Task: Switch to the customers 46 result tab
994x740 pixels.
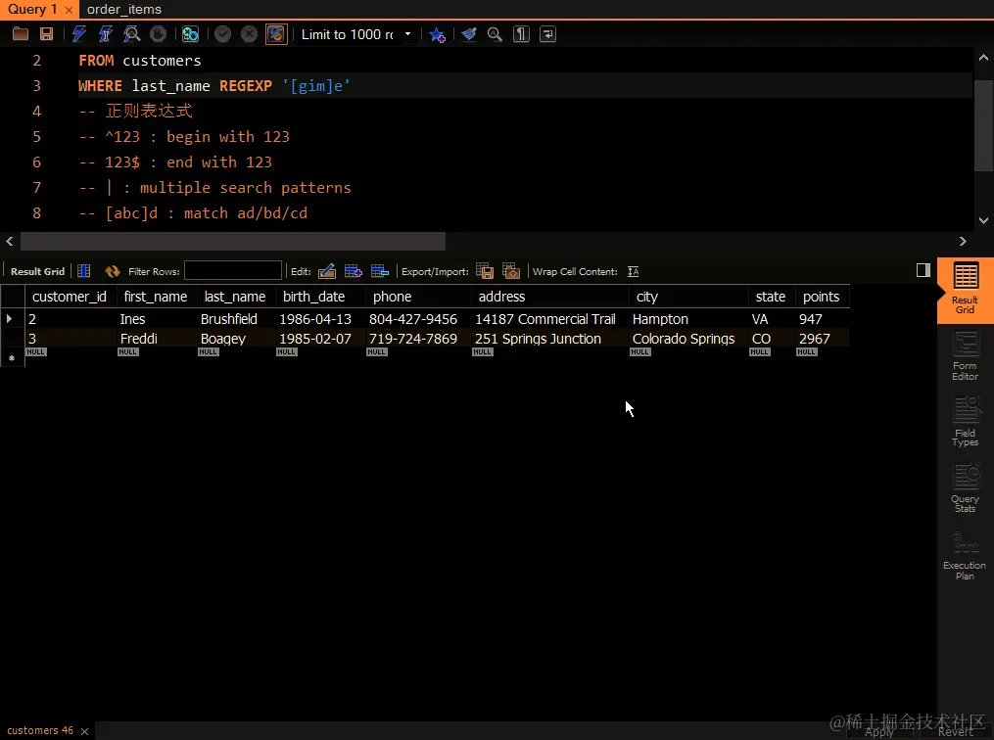Action: pos(40,730)
